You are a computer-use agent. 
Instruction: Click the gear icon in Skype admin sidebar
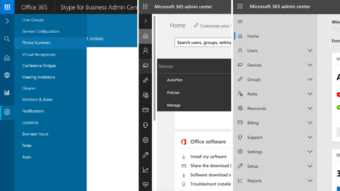click(x=7, y=112)
